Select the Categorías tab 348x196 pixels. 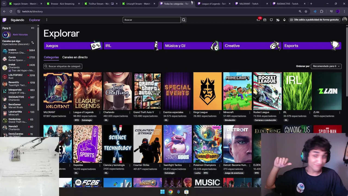tap(51, 57)
